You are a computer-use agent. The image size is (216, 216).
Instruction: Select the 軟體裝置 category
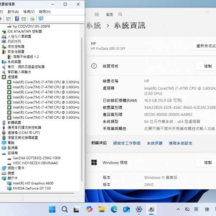(14, 123)
